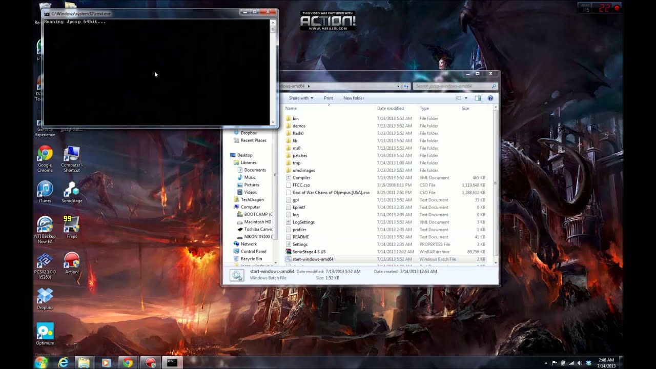This screenshot has width=656, height=369.
Task: Open the Computer - Shortcut desktop icon
Action: (x=71, y=158)
